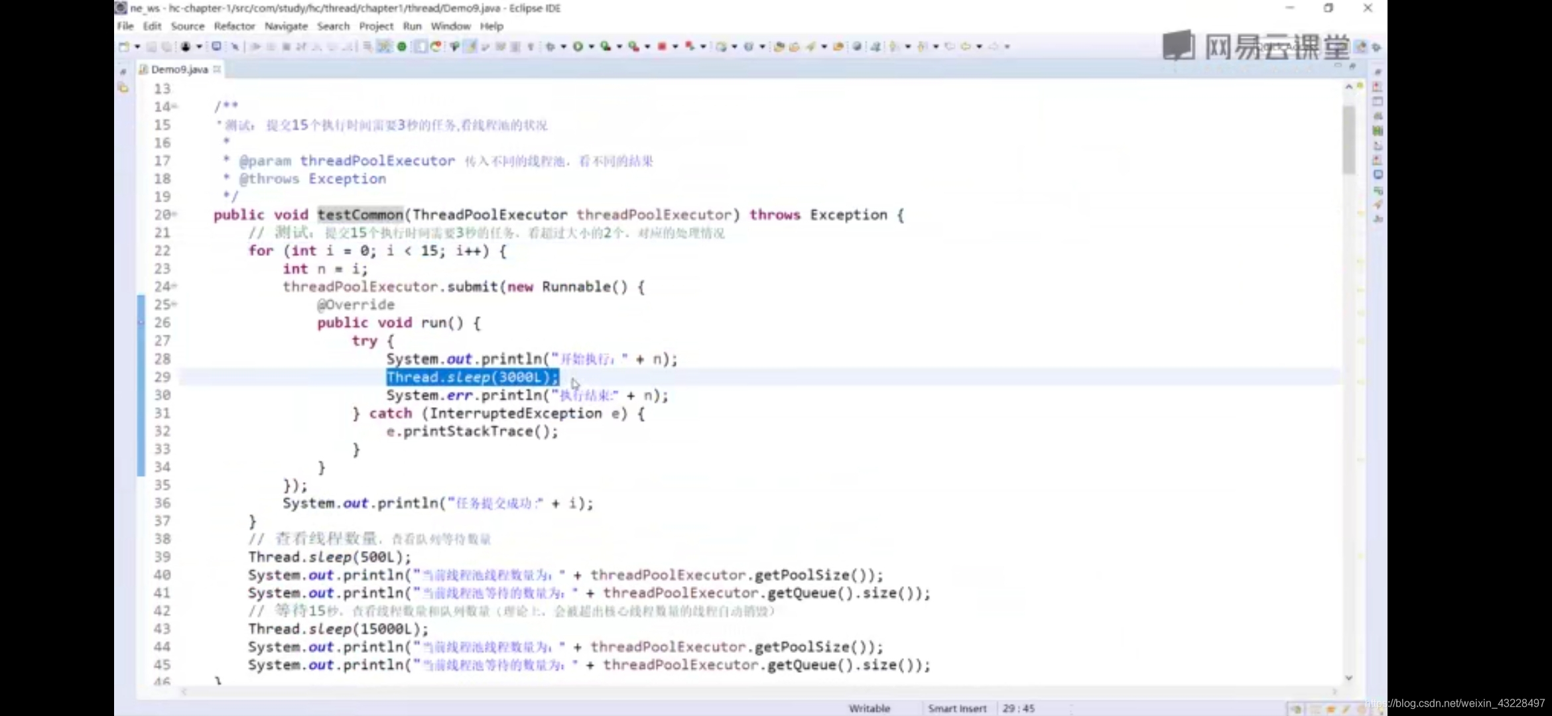The width and height of the screenshot is (1552, 716).
Task: Expand the Coverage launch dropdown arrow
Action: tap(619, 46)
